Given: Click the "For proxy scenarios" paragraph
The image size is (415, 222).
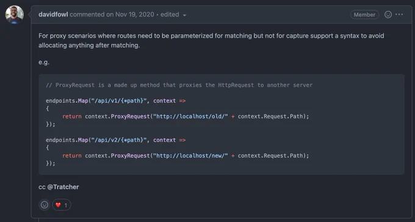Looking at the screenshot, I should (x=211, y=40).
